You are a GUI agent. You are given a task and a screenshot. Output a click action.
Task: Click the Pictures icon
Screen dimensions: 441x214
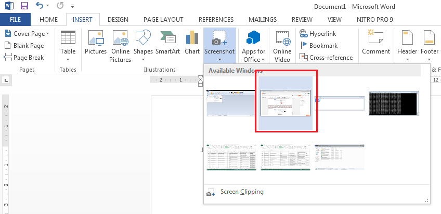pyautogui.click(x=95, y=43)
